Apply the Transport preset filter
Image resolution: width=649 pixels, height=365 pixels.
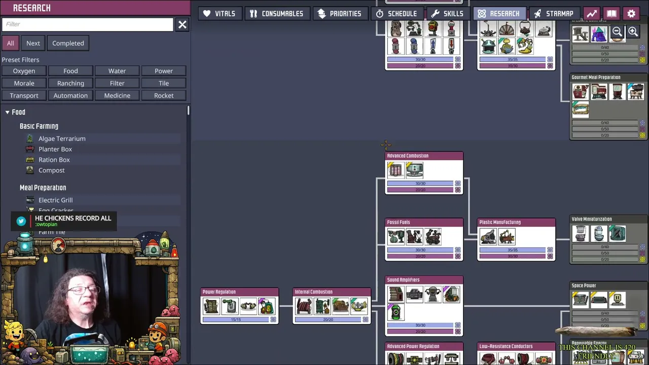(x=24, y=95)
